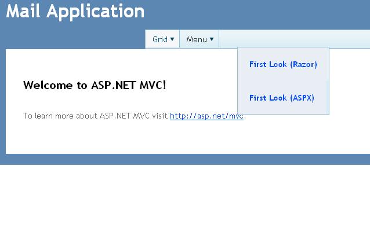Expand the Menu dropdown arrow
The image size is (370, 244).
[212, 39]
